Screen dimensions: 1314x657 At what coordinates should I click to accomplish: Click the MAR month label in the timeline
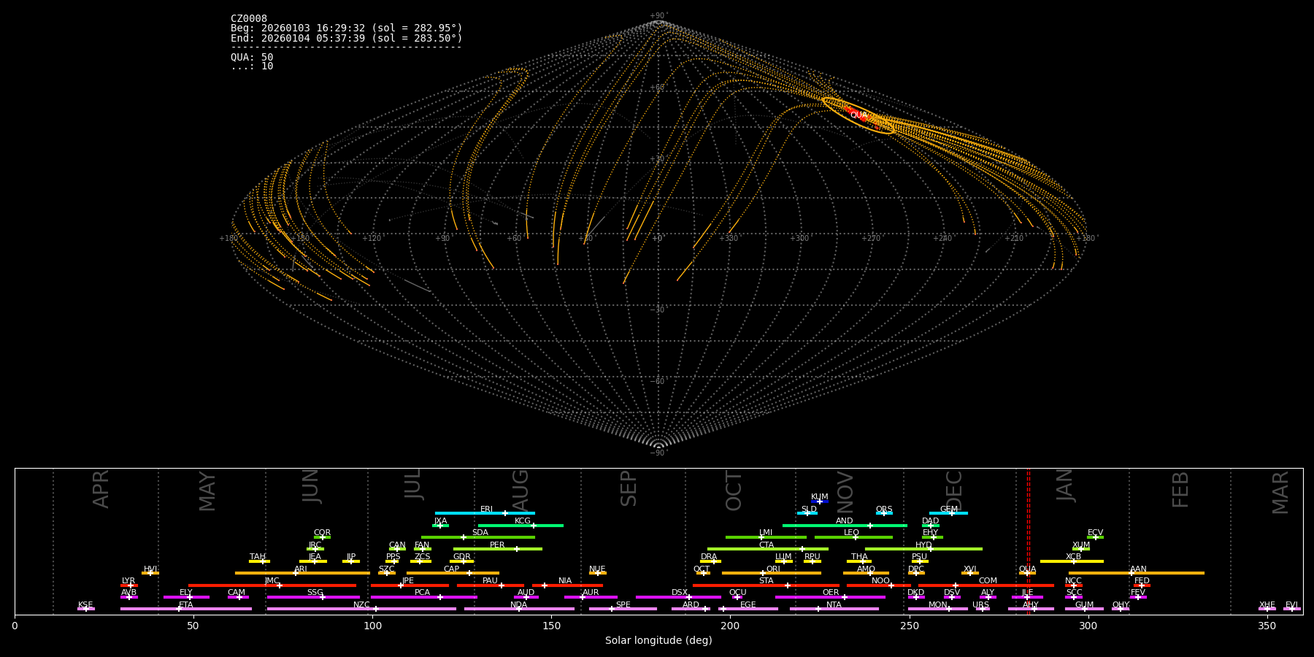click(1280, 493)
